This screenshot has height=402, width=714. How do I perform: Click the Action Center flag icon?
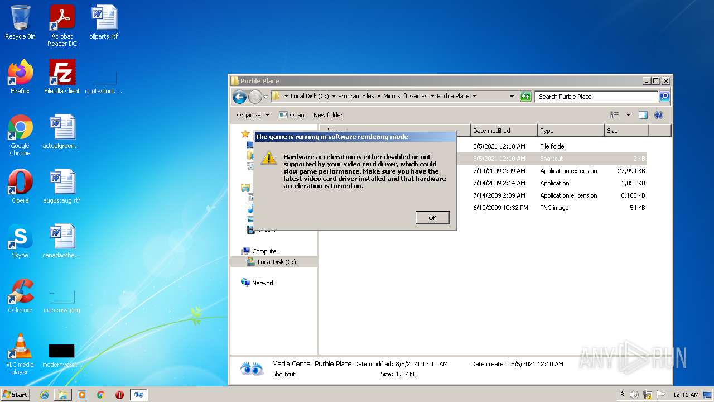660,395
